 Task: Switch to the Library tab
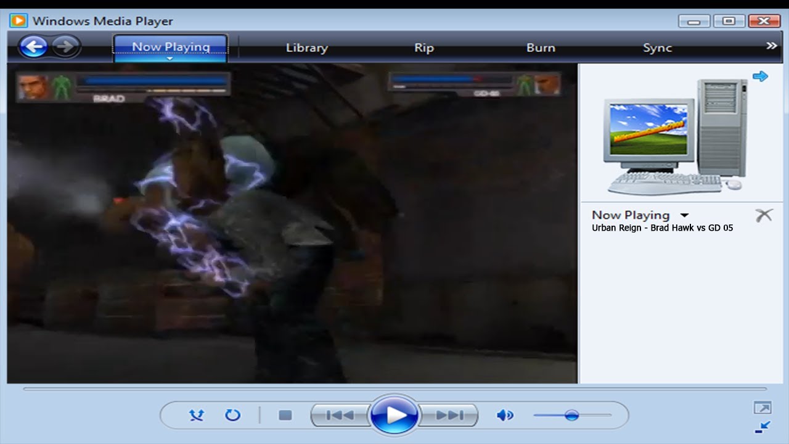point(306,47)
